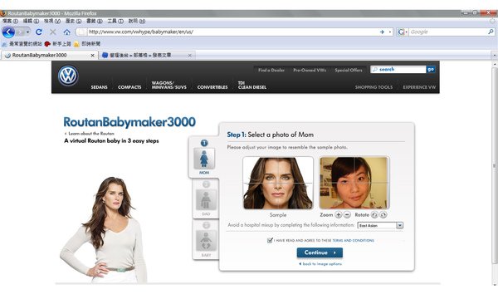Zoom out with the minus icon
Image resolution: width=498 pixels, height=299 pixels.
coord(347,215)
